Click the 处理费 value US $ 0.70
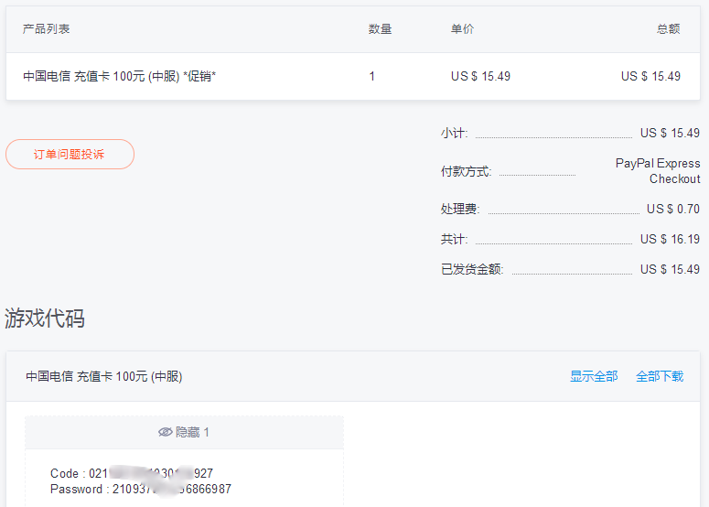Screen dimensions: 709x507 pyautogui.click(x=672, y=209)
